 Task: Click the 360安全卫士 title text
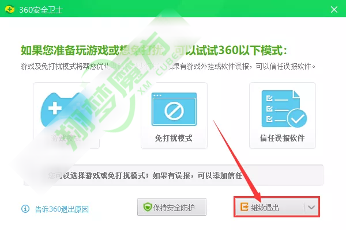pos(41,10)
